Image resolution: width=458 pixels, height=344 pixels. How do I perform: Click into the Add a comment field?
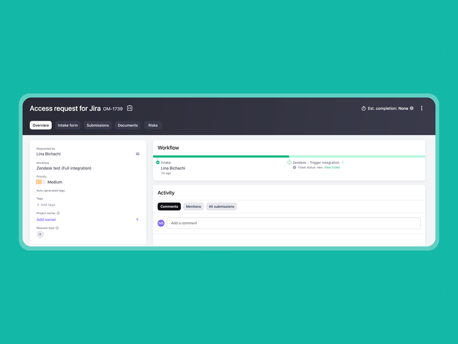tap(293, 223)
